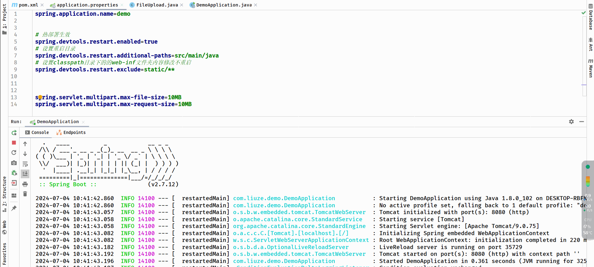
Task: Attach debugger with the green bug icon
Action: (14, 173)
